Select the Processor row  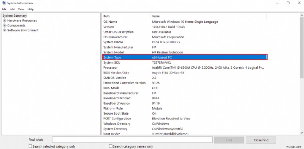(184, 67)
